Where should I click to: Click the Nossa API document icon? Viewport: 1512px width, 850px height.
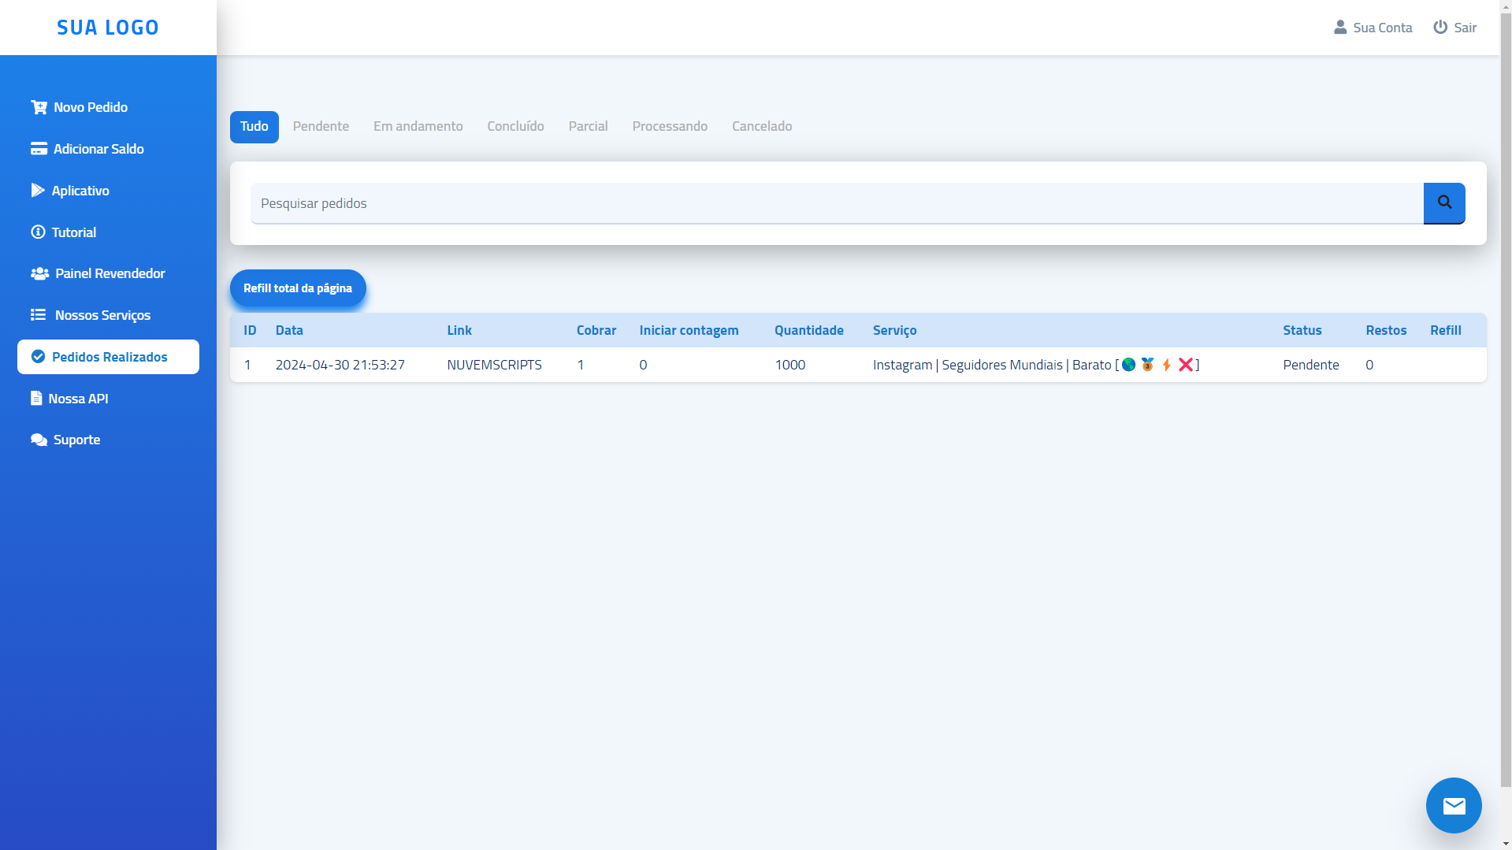36,398
